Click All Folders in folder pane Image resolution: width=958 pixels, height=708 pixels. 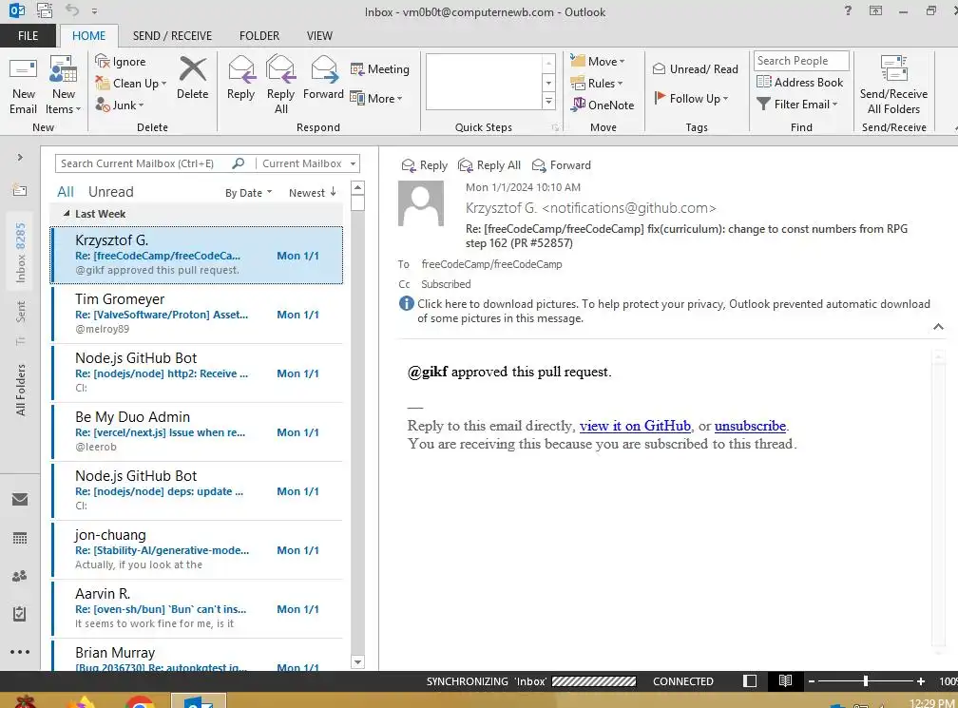(21, 391)
